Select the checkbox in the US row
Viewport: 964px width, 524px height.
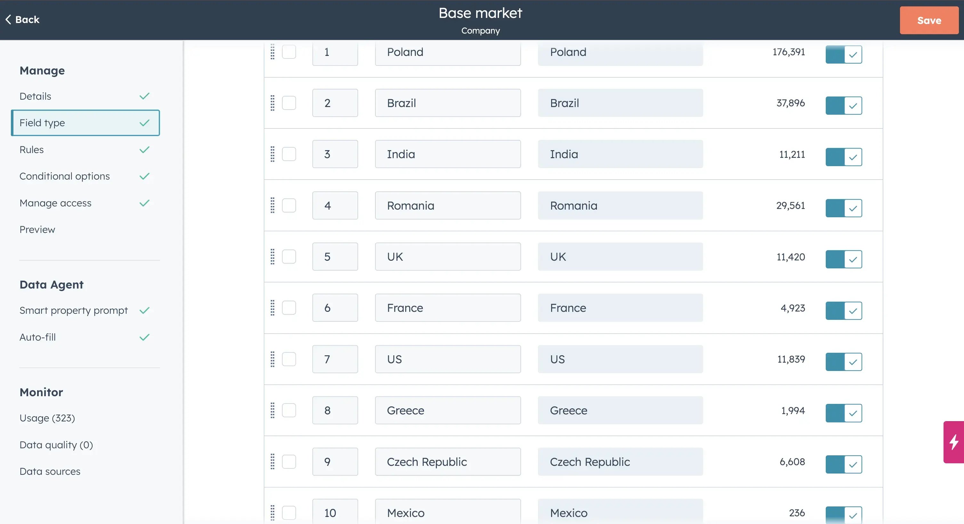(289, 359)
